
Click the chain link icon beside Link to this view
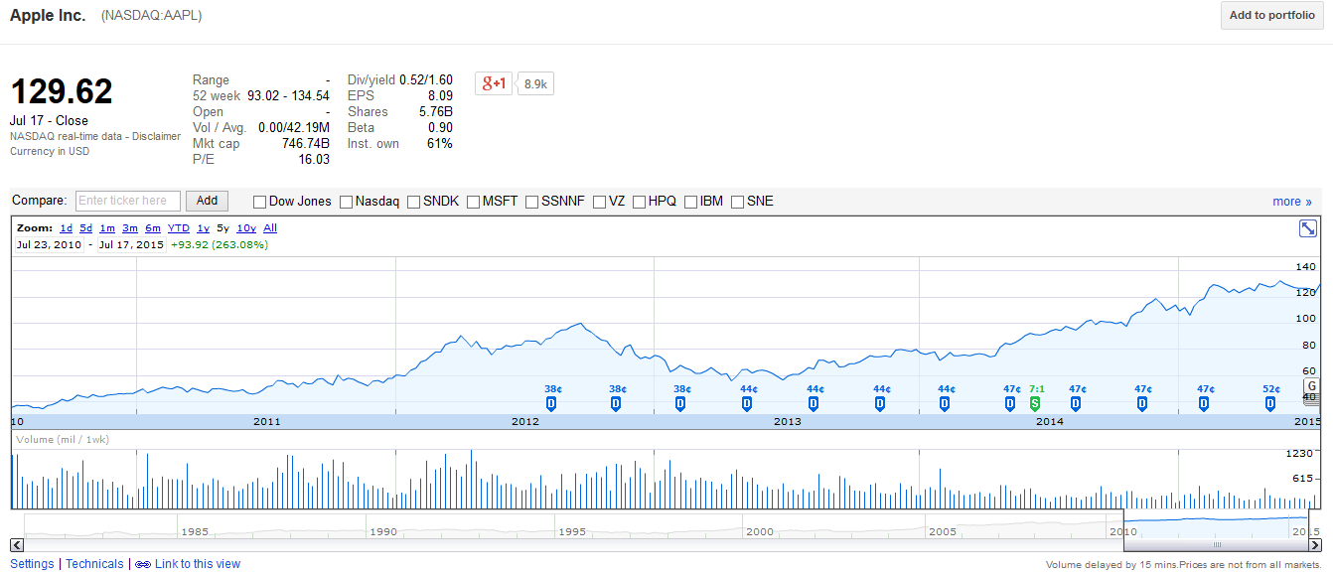(143, 564)
